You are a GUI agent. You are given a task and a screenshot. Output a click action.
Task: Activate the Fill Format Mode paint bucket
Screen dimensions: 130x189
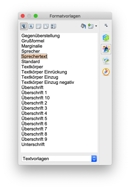pyautogui.click(x=83, y=26)
